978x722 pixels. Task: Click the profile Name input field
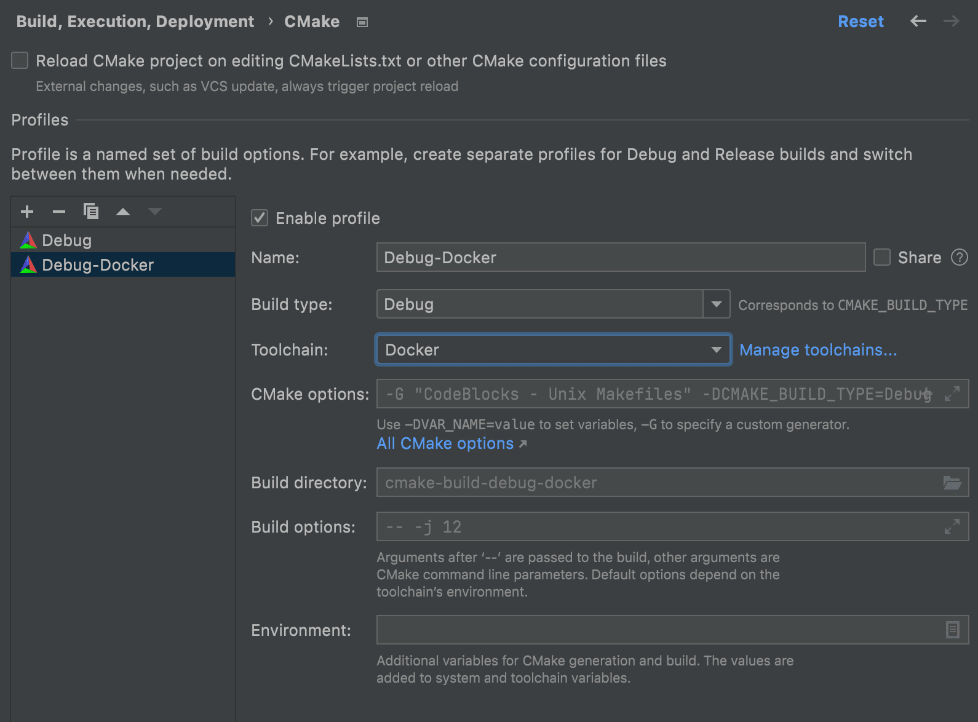tap(620, 257)
